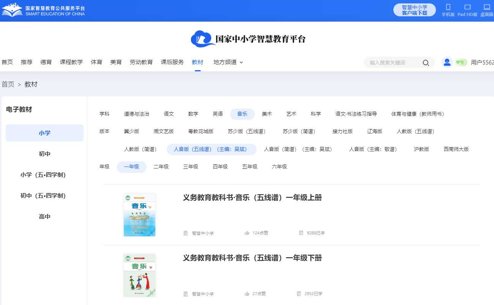The width and height of the screenshot is (494, 305).
Task: Click the Smart Education of China logo
Action: pos(44,11)
